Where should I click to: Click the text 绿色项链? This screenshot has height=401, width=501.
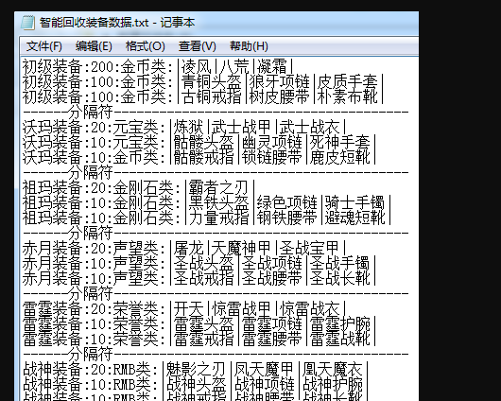point(287,202)
